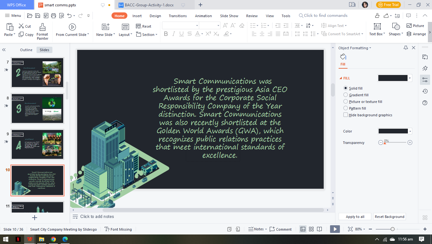Add a new slide with plus button
Image resolution: width=432 pixels, height=244 pixels.
[x=35, y=218]
